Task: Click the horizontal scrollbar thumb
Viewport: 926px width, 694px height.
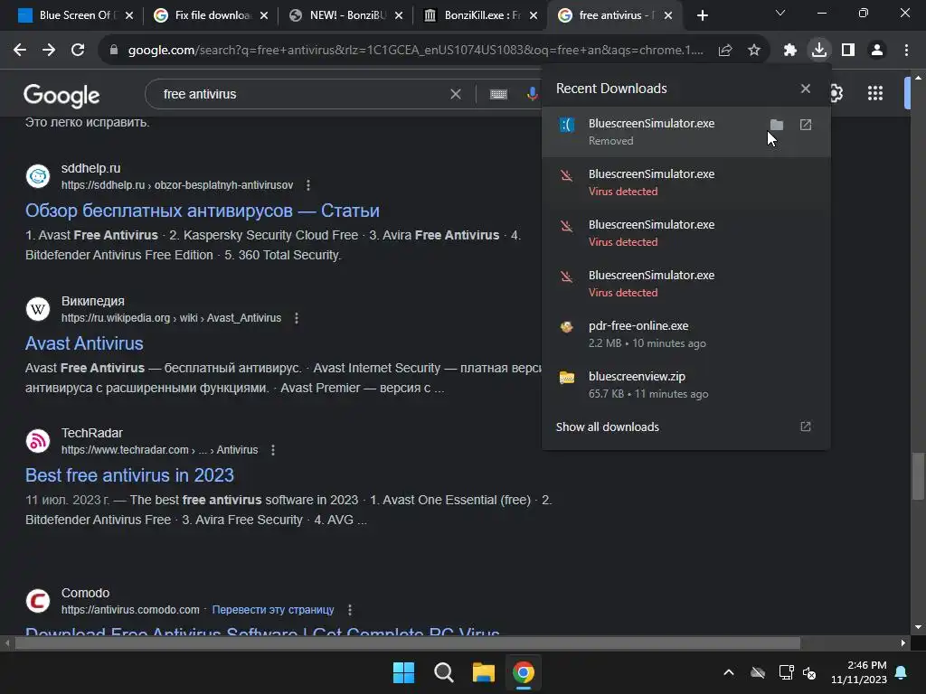Action: pos(408,642)
